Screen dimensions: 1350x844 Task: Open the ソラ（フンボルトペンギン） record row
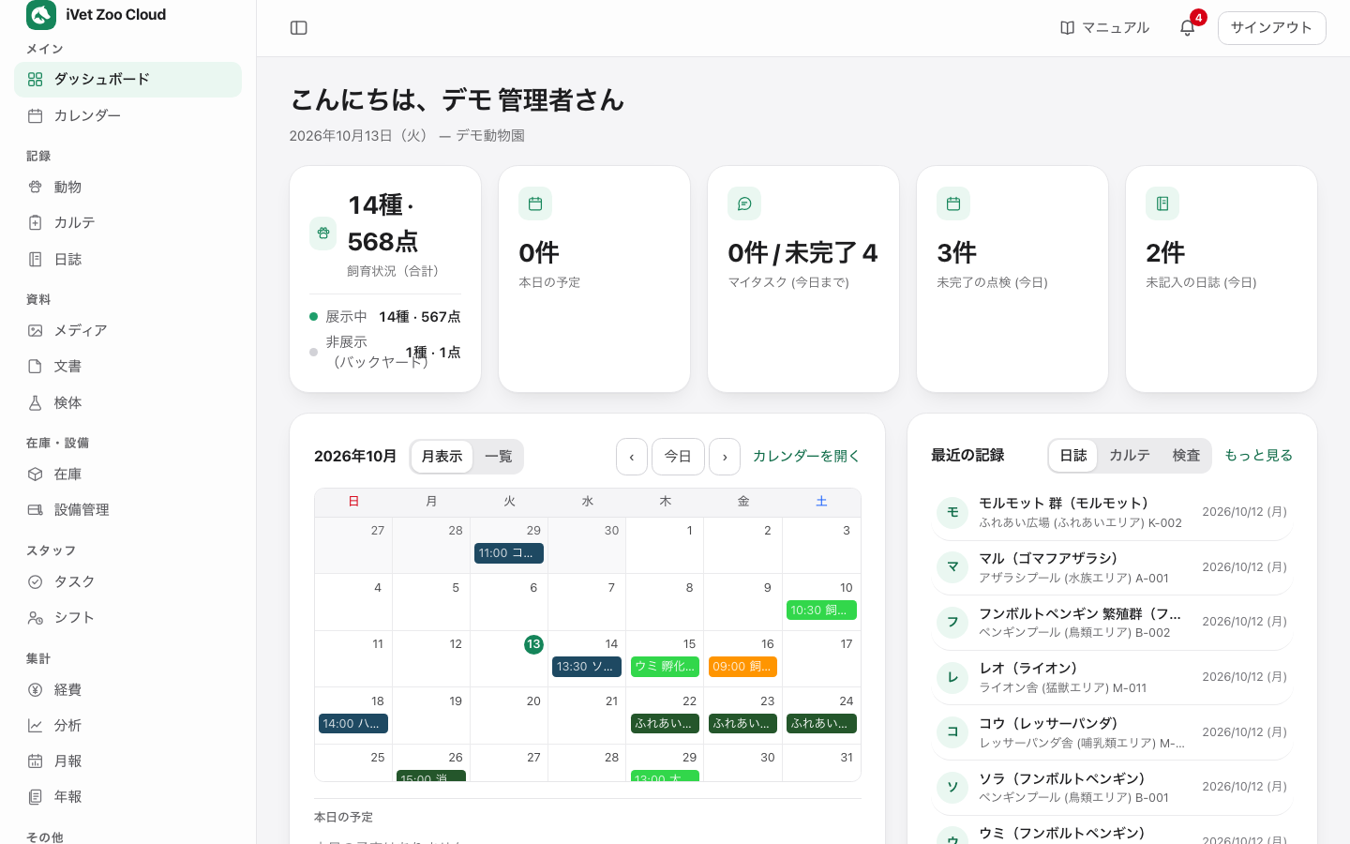click(x=1112, y=788)
